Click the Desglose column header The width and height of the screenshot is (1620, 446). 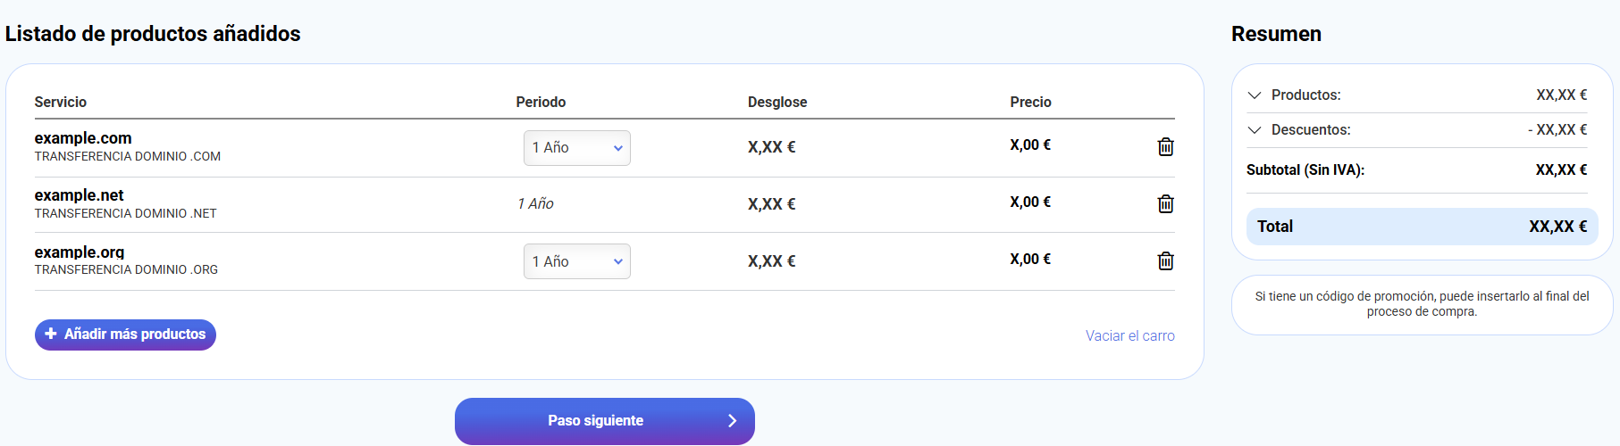point(777,102)
